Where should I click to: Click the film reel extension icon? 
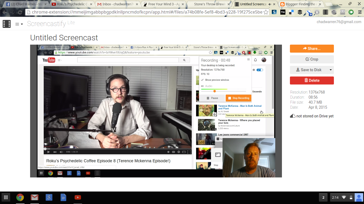[334, 12]
